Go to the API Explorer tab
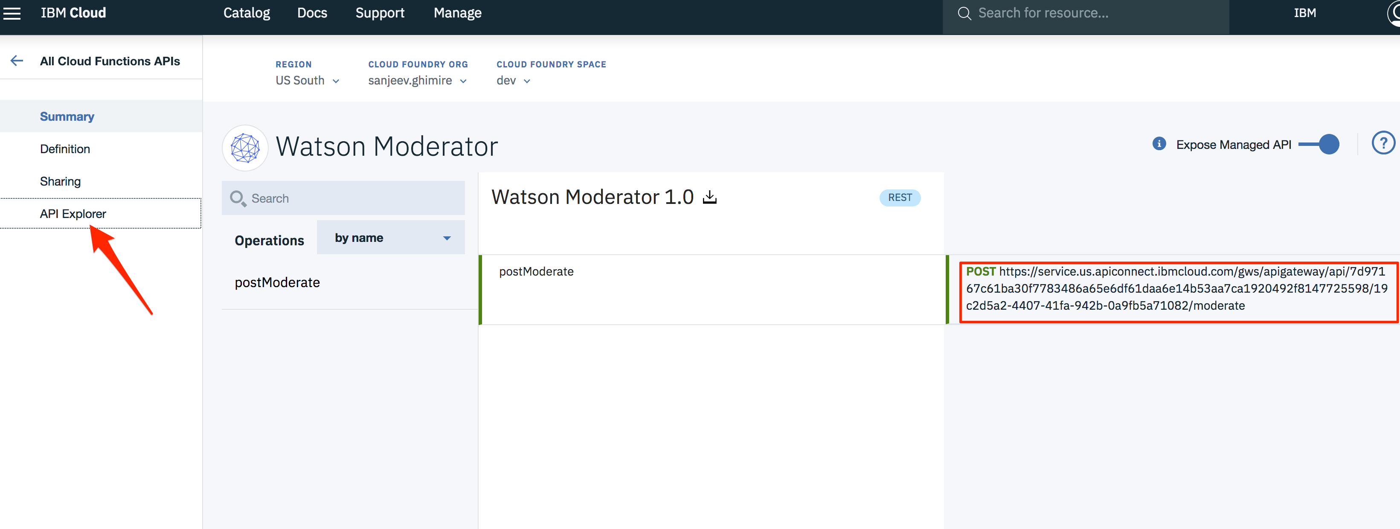1400x529 pixels. tap(73, 214)
